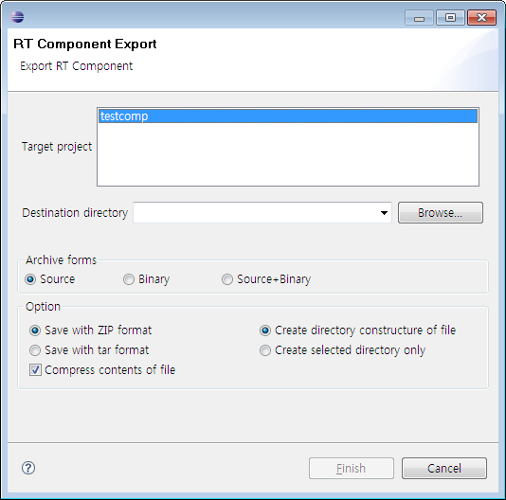
Task: Click empty area of Target project list
Action: [288, 154]
